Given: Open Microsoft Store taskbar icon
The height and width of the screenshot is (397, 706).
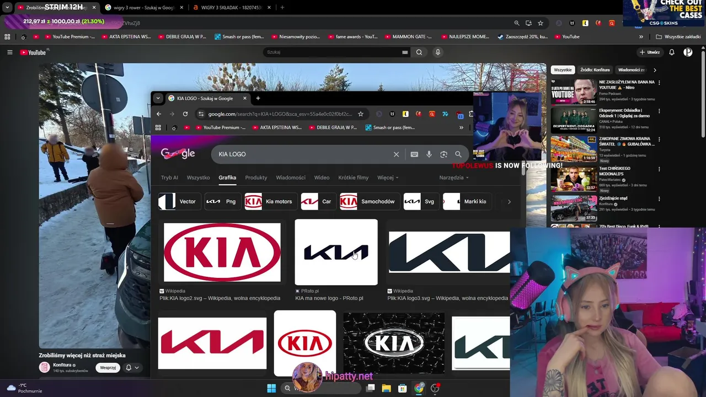Looking at the screenshot, I should [x=403, y=388].
